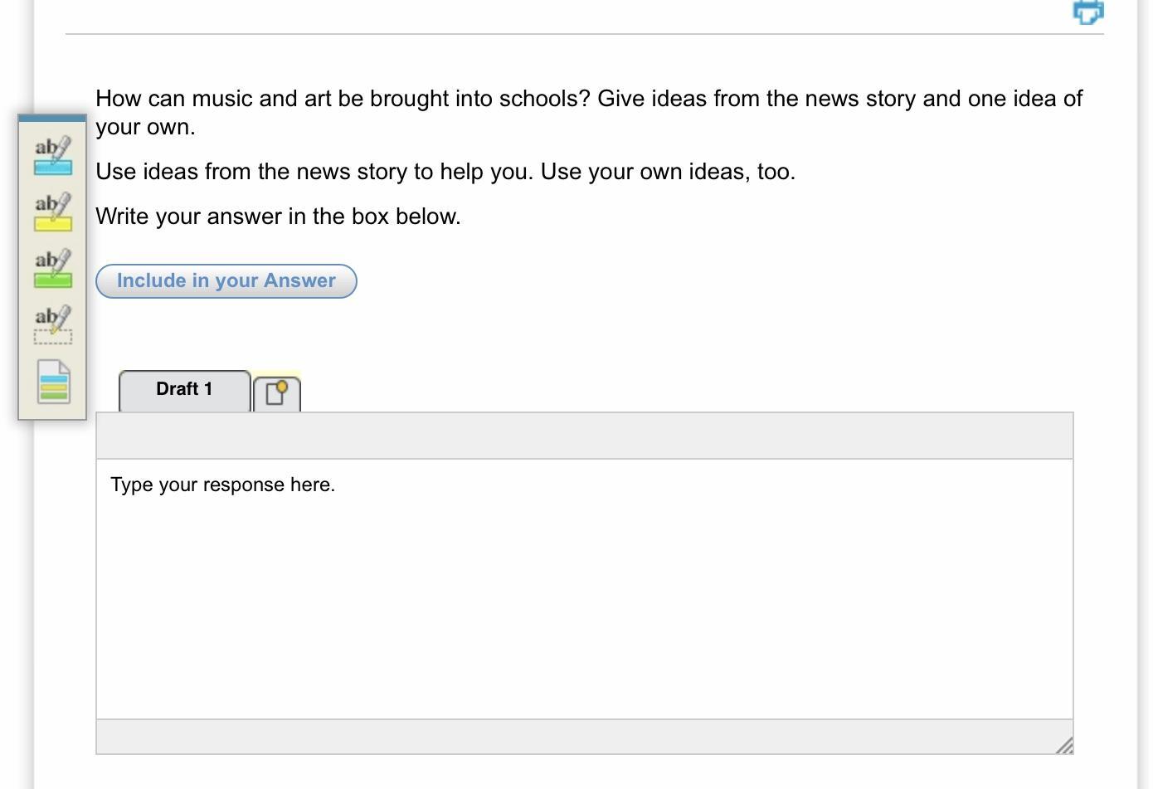Click the new draft note tab icon
The image size is (1153, 789).
[276, 392]
